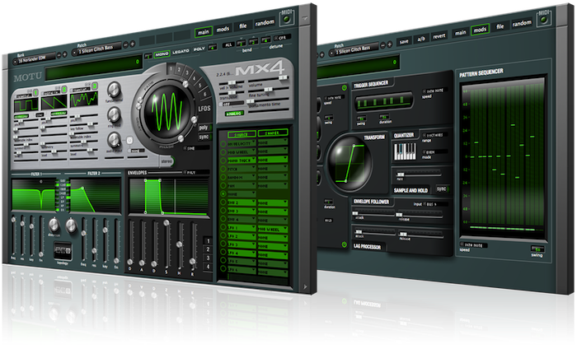The image size is (577, 358).
Task: Select oscillator 1 number button
Action: point(35,92)
